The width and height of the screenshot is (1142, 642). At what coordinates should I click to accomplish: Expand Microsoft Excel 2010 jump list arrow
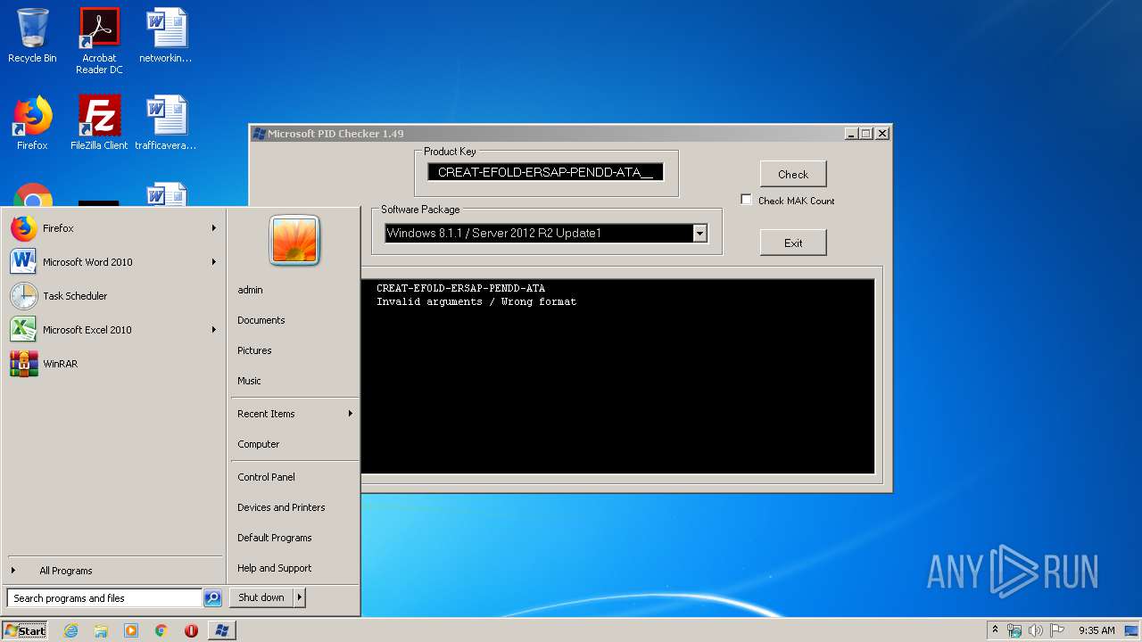point(214,330)
